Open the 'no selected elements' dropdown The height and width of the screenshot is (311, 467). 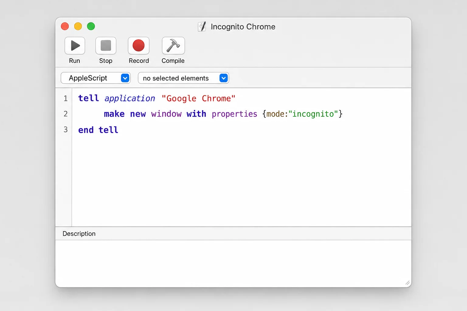point(183,78)
